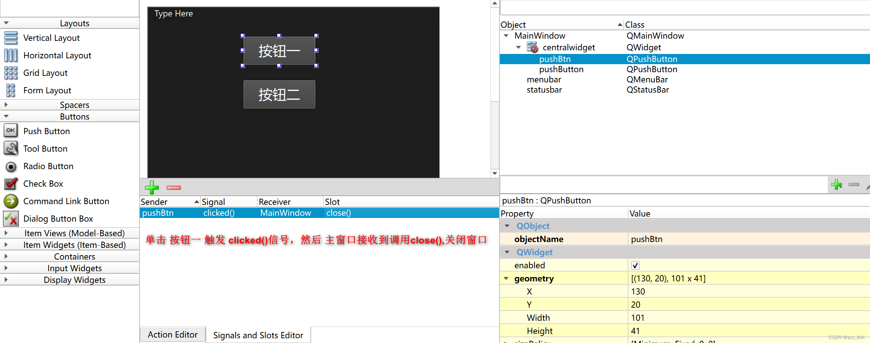Image resolution: width=870 pixels, height=343 pixels.
Task: Click the 按钮一 button on the form
Action: (x=279, y=51)
